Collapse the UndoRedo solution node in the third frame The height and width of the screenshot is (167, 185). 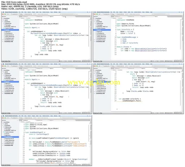[x=2, y=70]
